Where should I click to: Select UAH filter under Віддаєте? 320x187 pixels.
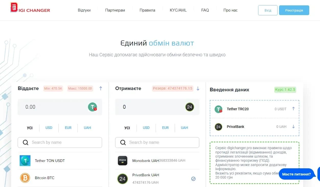[87, 128]
